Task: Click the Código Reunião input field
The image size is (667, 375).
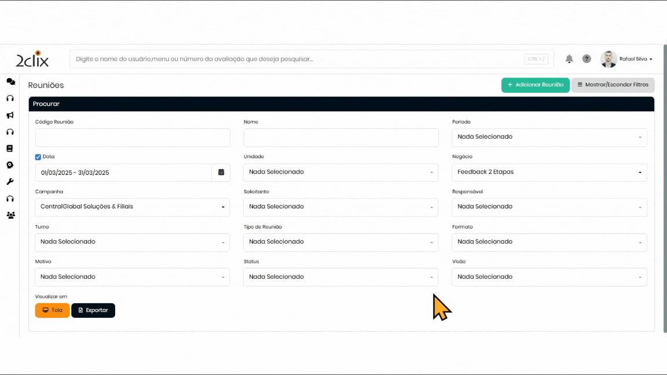Action: click(x=133, y=138)
